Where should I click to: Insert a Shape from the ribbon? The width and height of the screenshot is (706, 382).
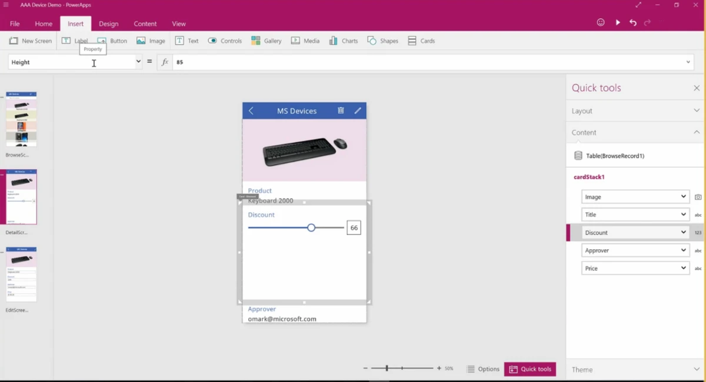pos(383,41)
